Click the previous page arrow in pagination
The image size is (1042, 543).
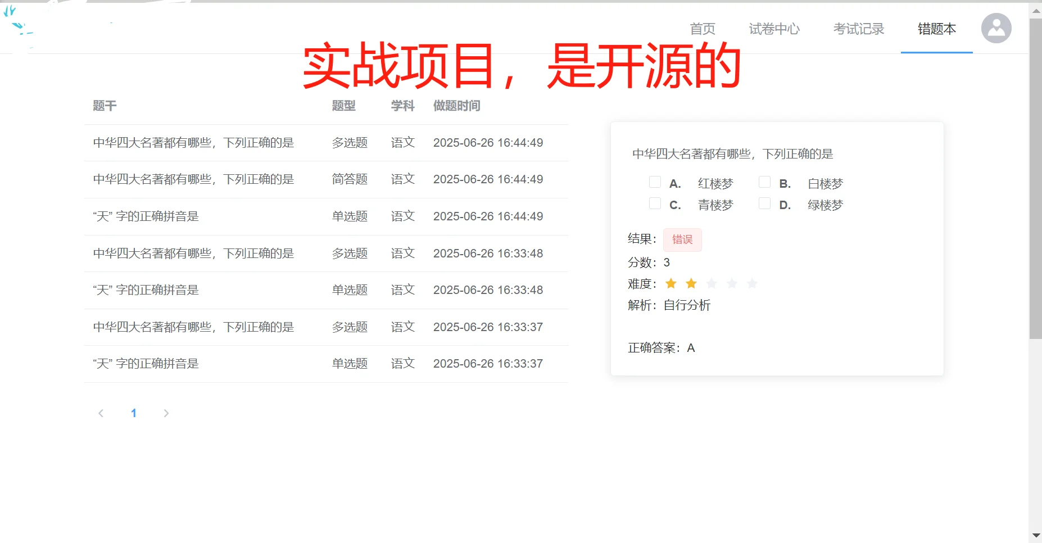(101, 413)
